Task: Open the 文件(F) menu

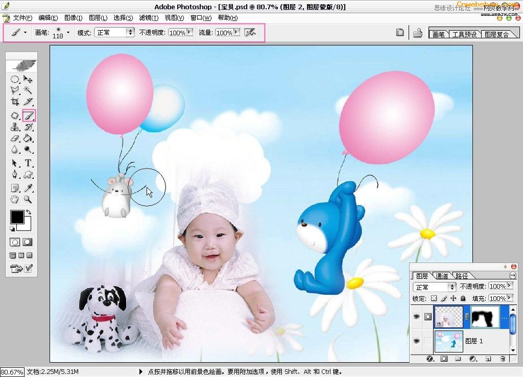Action: pos(22,18)
